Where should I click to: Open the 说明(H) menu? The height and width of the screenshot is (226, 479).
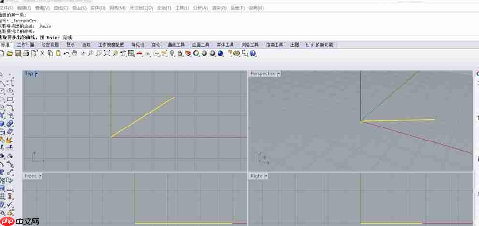pyautogui.click(x=256, y=8)
